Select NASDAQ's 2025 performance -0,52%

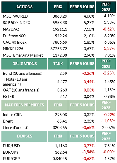click(109, 29)
